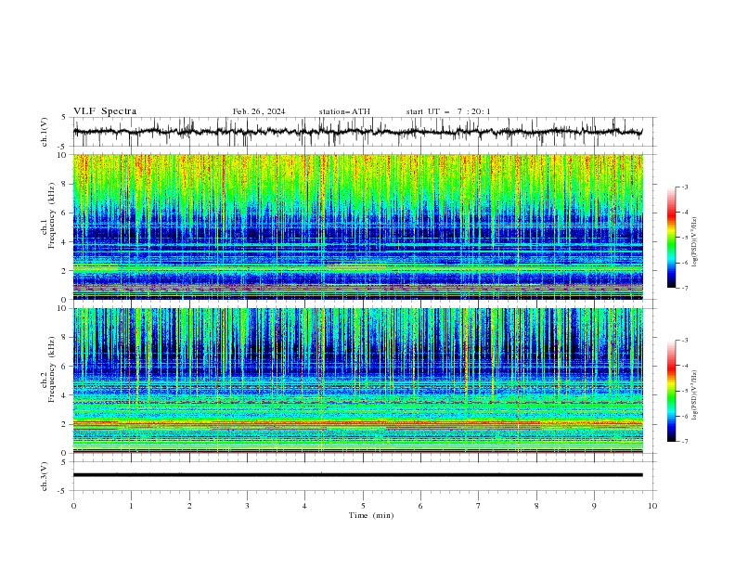
Task: Click time axis tick label "10"
Action: 652,506
